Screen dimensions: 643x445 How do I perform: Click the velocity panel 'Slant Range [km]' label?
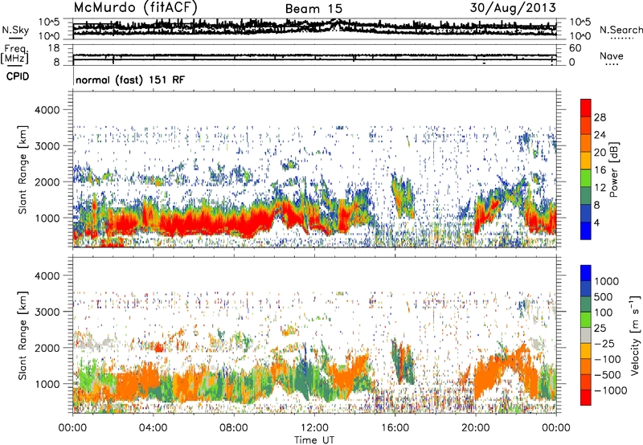pyautogui.click(x=23, y=336)
